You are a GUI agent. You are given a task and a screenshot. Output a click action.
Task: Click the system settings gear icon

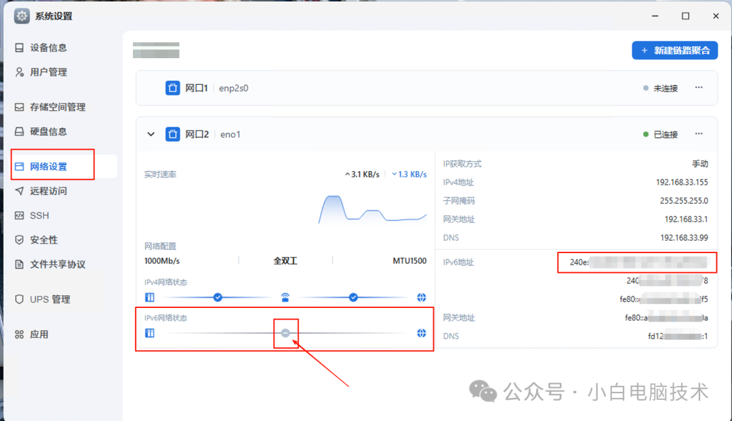22,16
